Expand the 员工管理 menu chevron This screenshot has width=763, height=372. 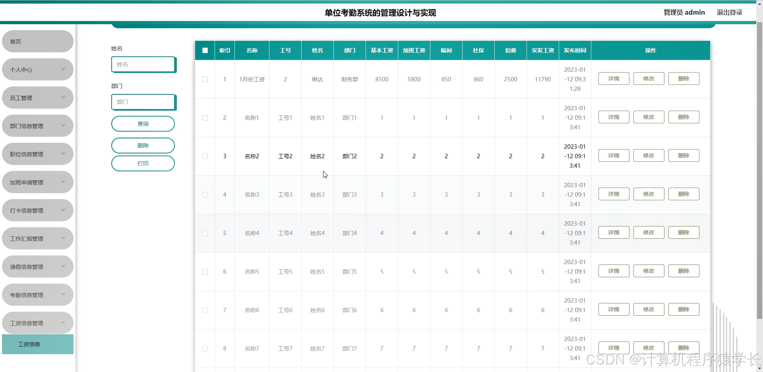click(63, 97)
